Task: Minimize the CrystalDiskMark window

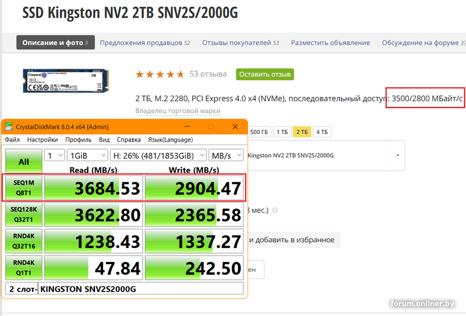Action: (187, 126)
